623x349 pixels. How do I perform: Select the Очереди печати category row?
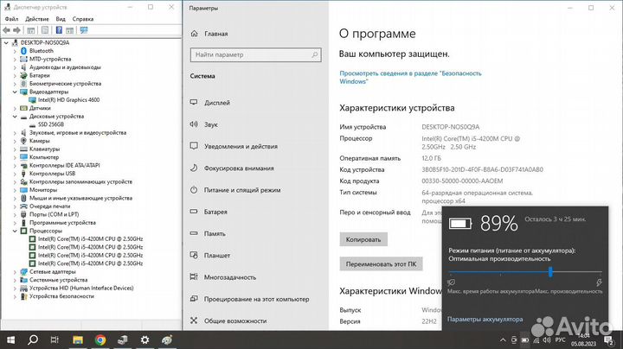click(49, 206)
